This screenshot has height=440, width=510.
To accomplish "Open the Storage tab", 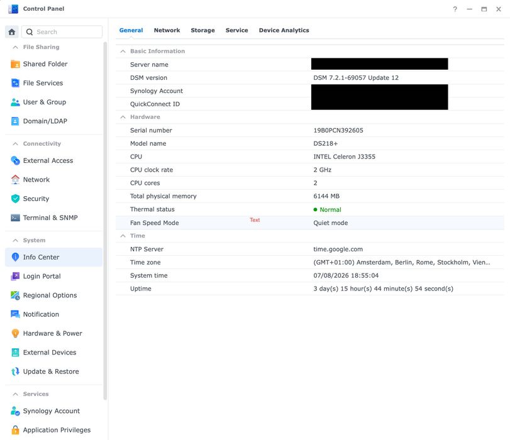I will [202, 30].
